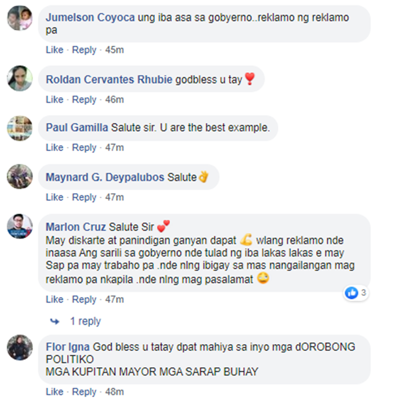Click Paul Gamilla's profile avatar
This screenshot has height=405, width=394.
(x=19, y=128)
